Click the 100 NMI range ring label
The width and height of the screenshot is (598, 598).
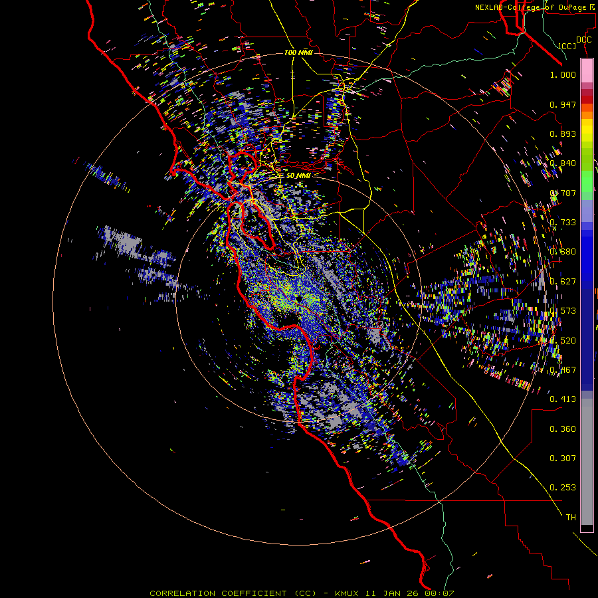298,52
